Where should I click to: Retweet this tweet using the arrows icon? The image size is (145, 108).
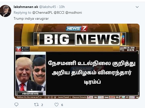click(36, 105)
